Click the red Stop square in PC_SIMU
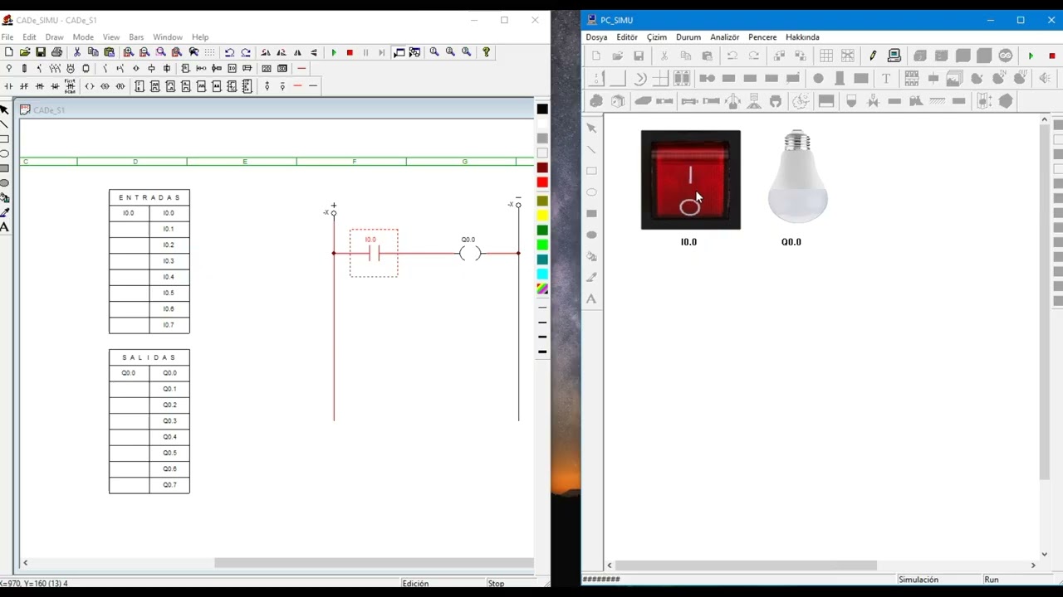Image resolution: width=1063 pixels, height=597 pixels. 1052,56
